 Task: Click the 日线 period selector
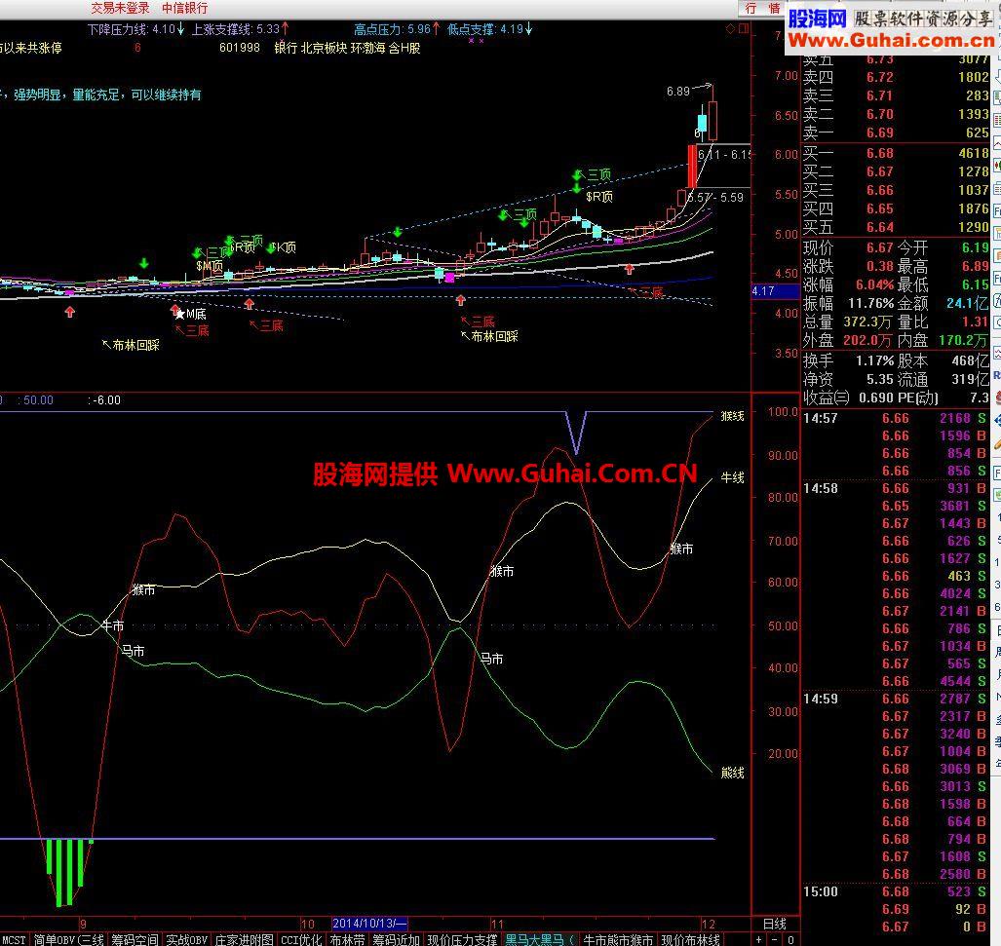click(x=775, y=924)
